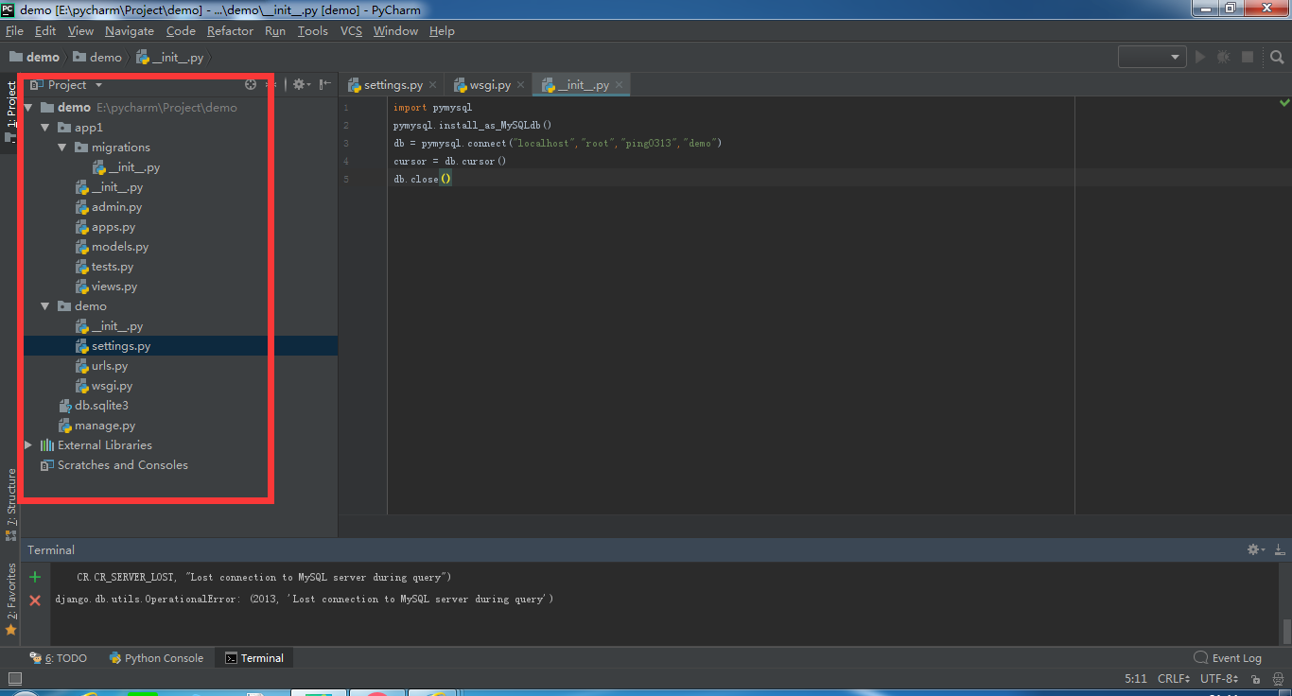Close the __init__.py editor tab
This screenshot has height=696, width=1292.
pyautogui.click(x=620, y=85)
